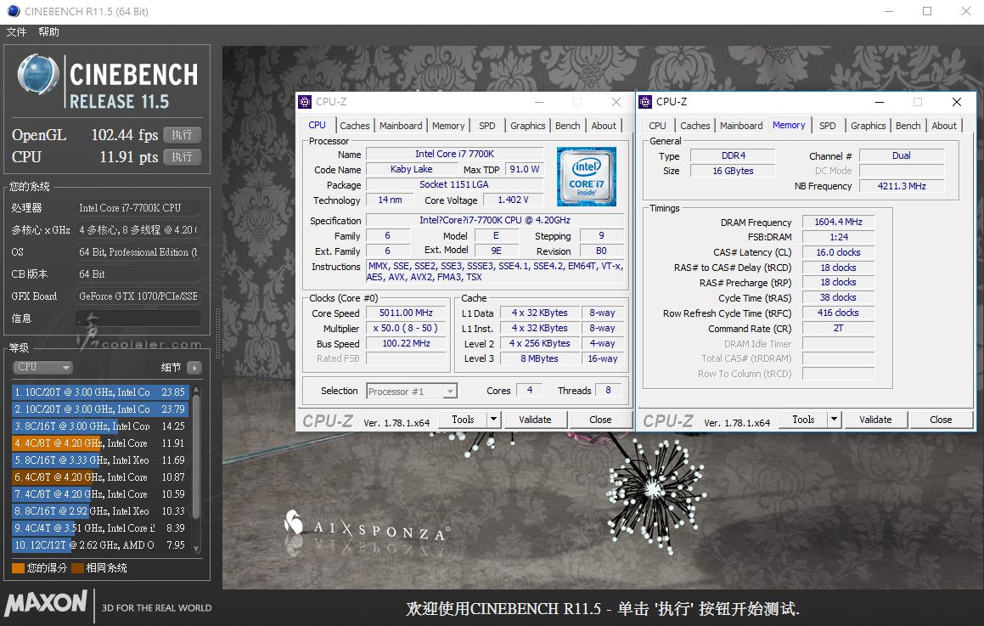Open the 文件 menu
Viewport: 984px width, 626px height.
coord(16,32)
